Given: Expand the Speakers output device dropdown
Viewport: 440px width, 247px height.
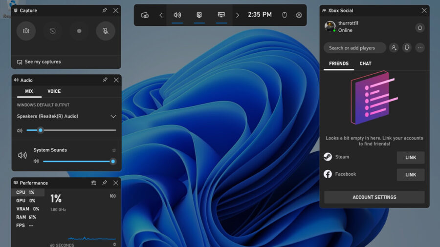Looking at the screenshot, I should pos(113,117).
